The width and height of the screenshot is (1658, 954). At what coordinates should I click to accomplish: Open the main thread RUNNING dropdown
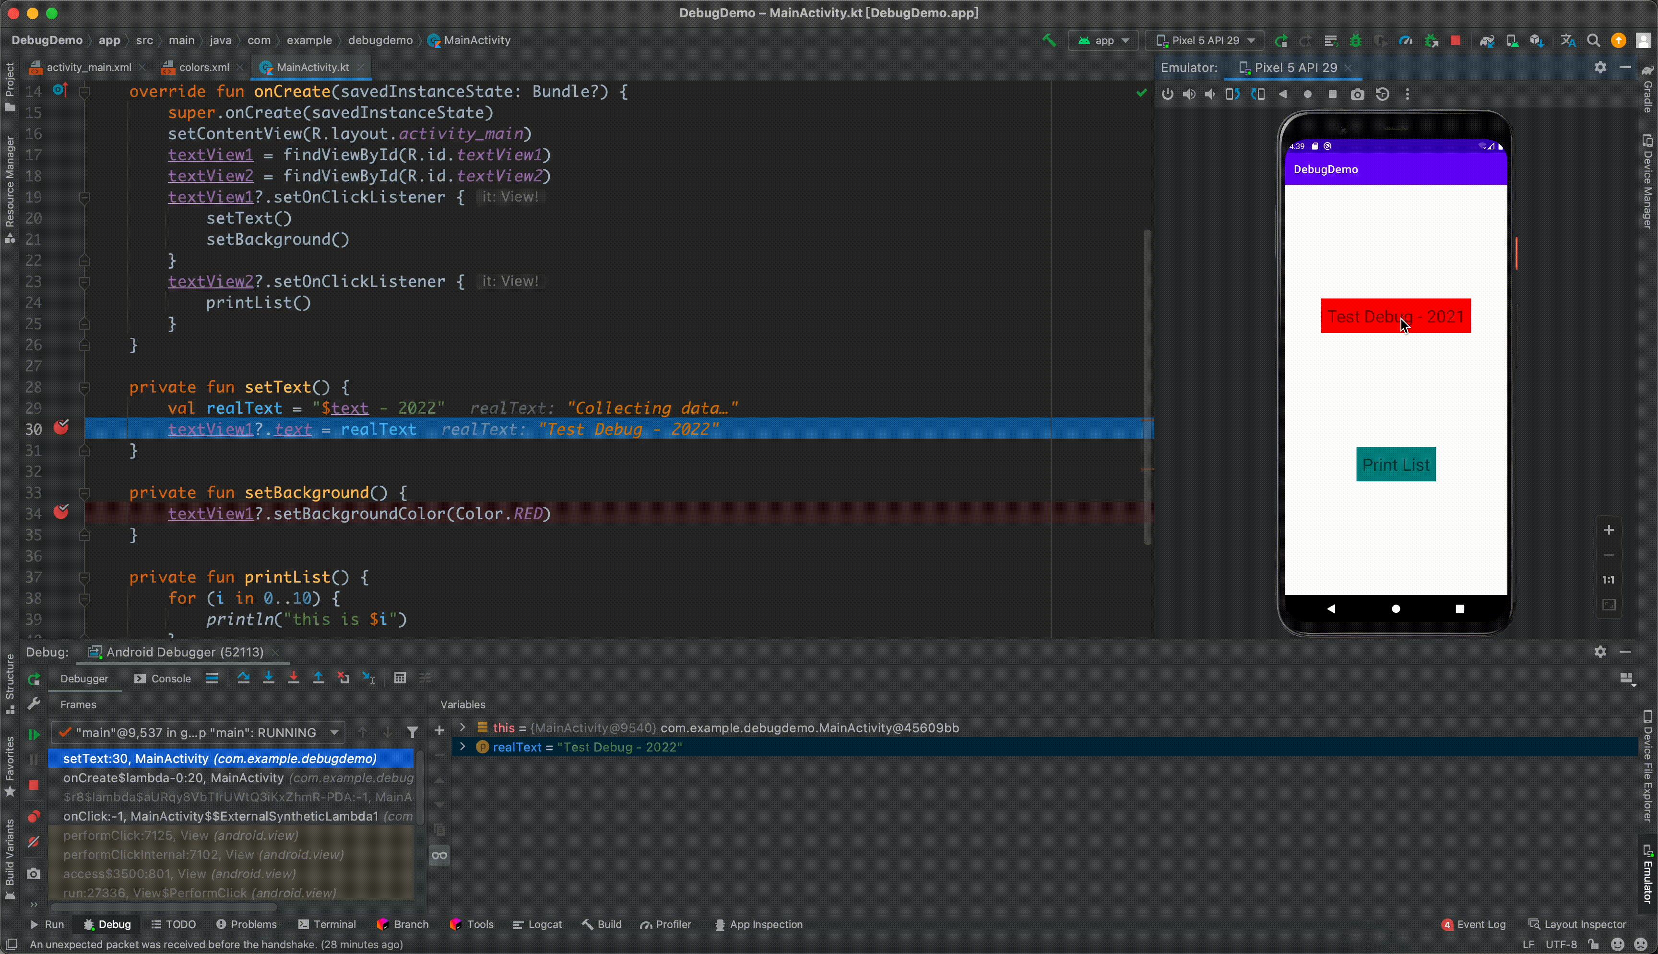[x=199, y=732]
